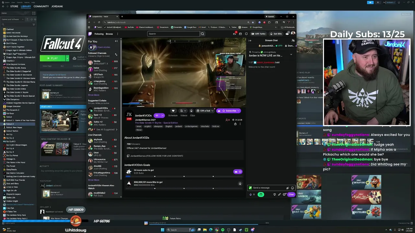Open Subscribe button dropdown
This screenshot has height=233, width=415.
point(238,111)
